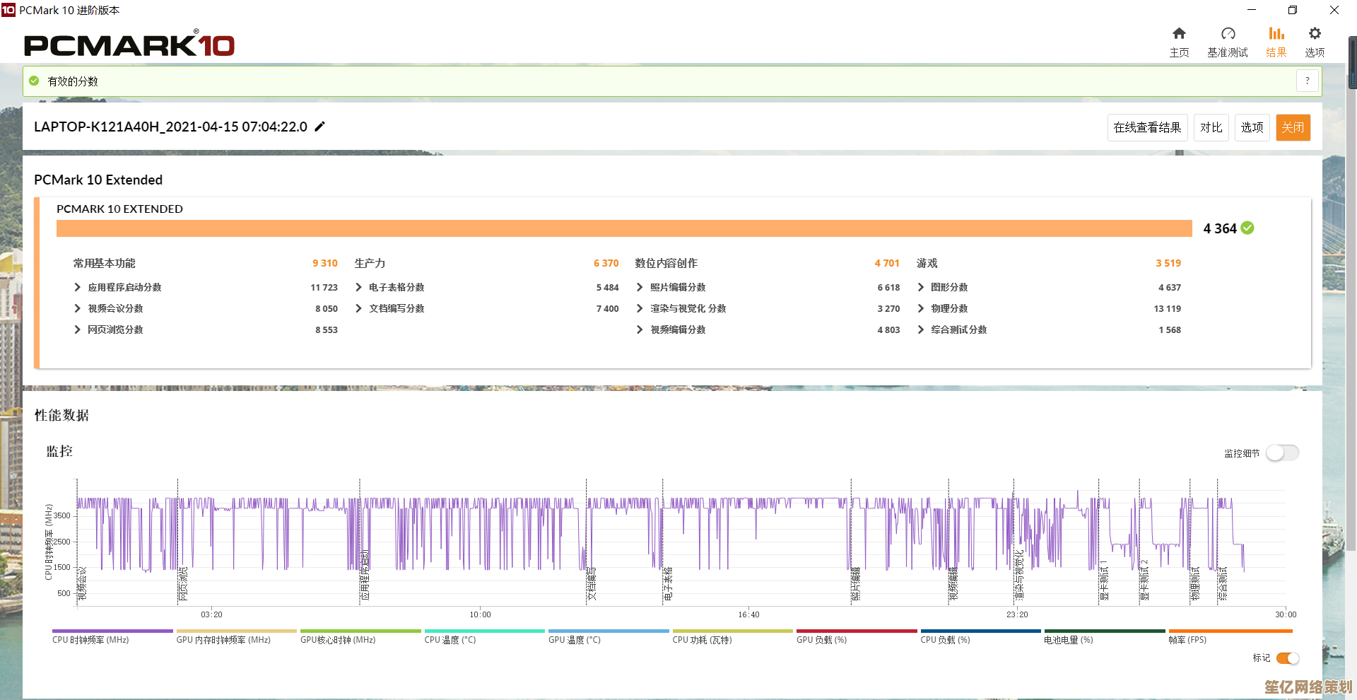Expand the 照片编辑分数 row
The height and width of the screenshot is (700, 1357).
(x=640, y=287)
